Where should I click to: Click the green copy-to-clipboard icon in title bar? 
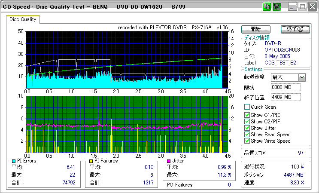(x=267, y=7)
